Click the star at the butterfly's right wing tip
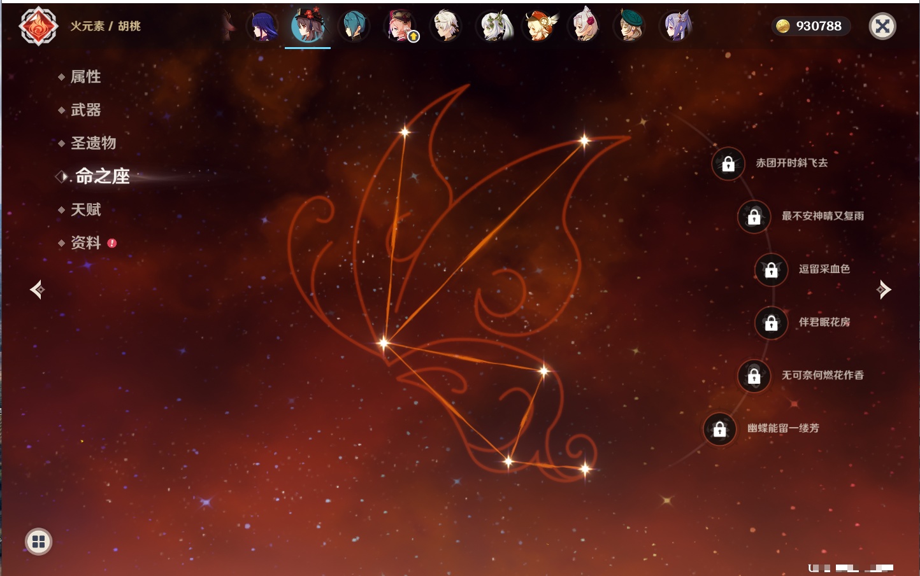The height and width of the screenshot is (576, 920). click(584, 141)
